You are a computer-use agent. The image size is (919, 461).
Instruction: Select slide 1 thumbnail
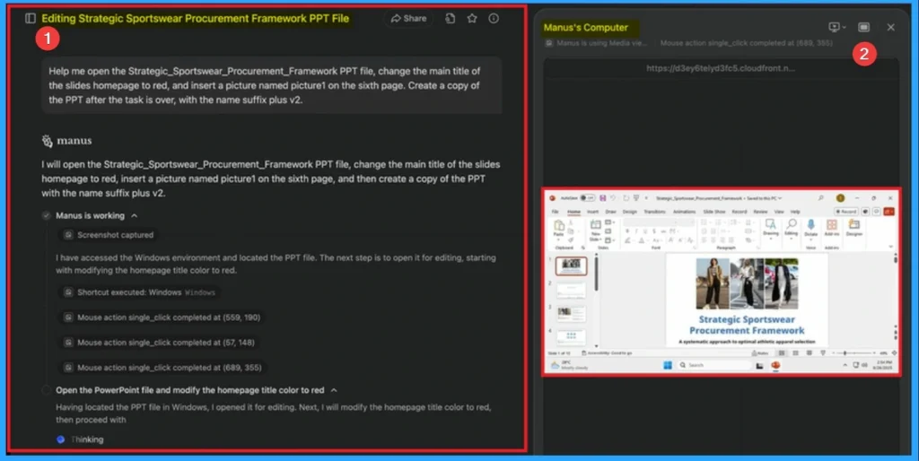tap(572, 266)
